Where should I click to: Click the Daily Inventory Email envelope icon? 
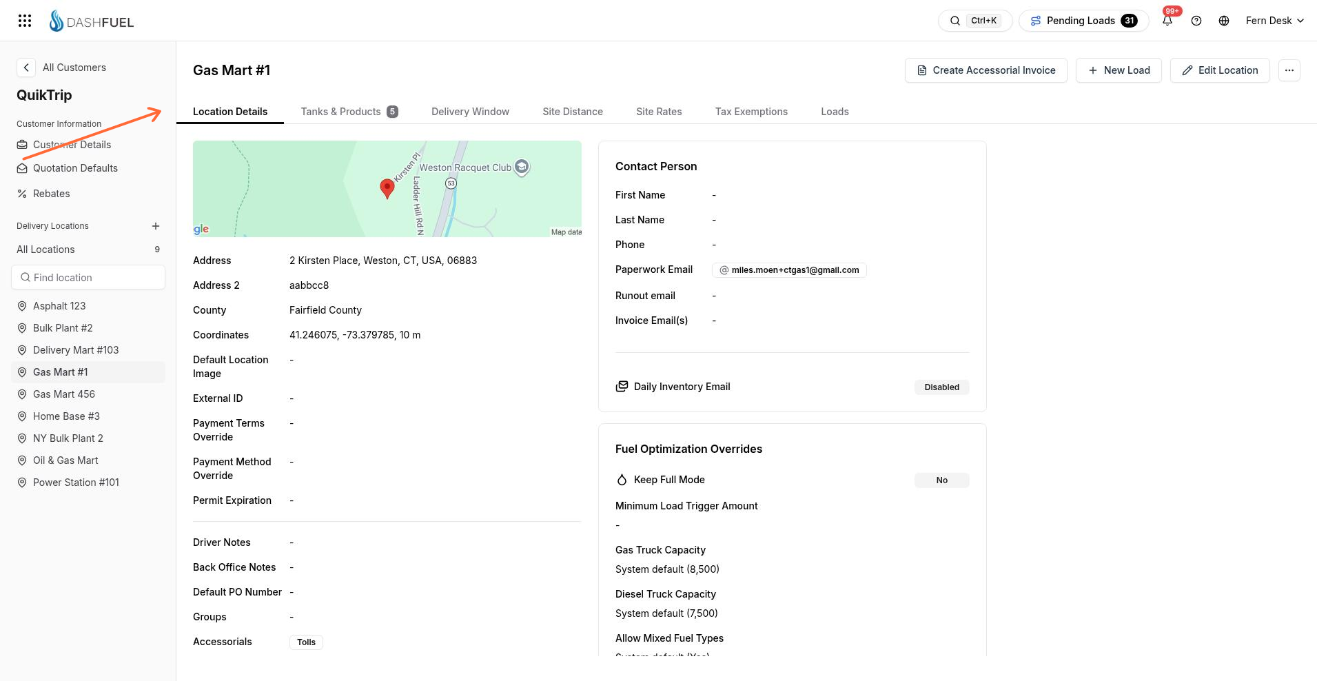[622, 387]
